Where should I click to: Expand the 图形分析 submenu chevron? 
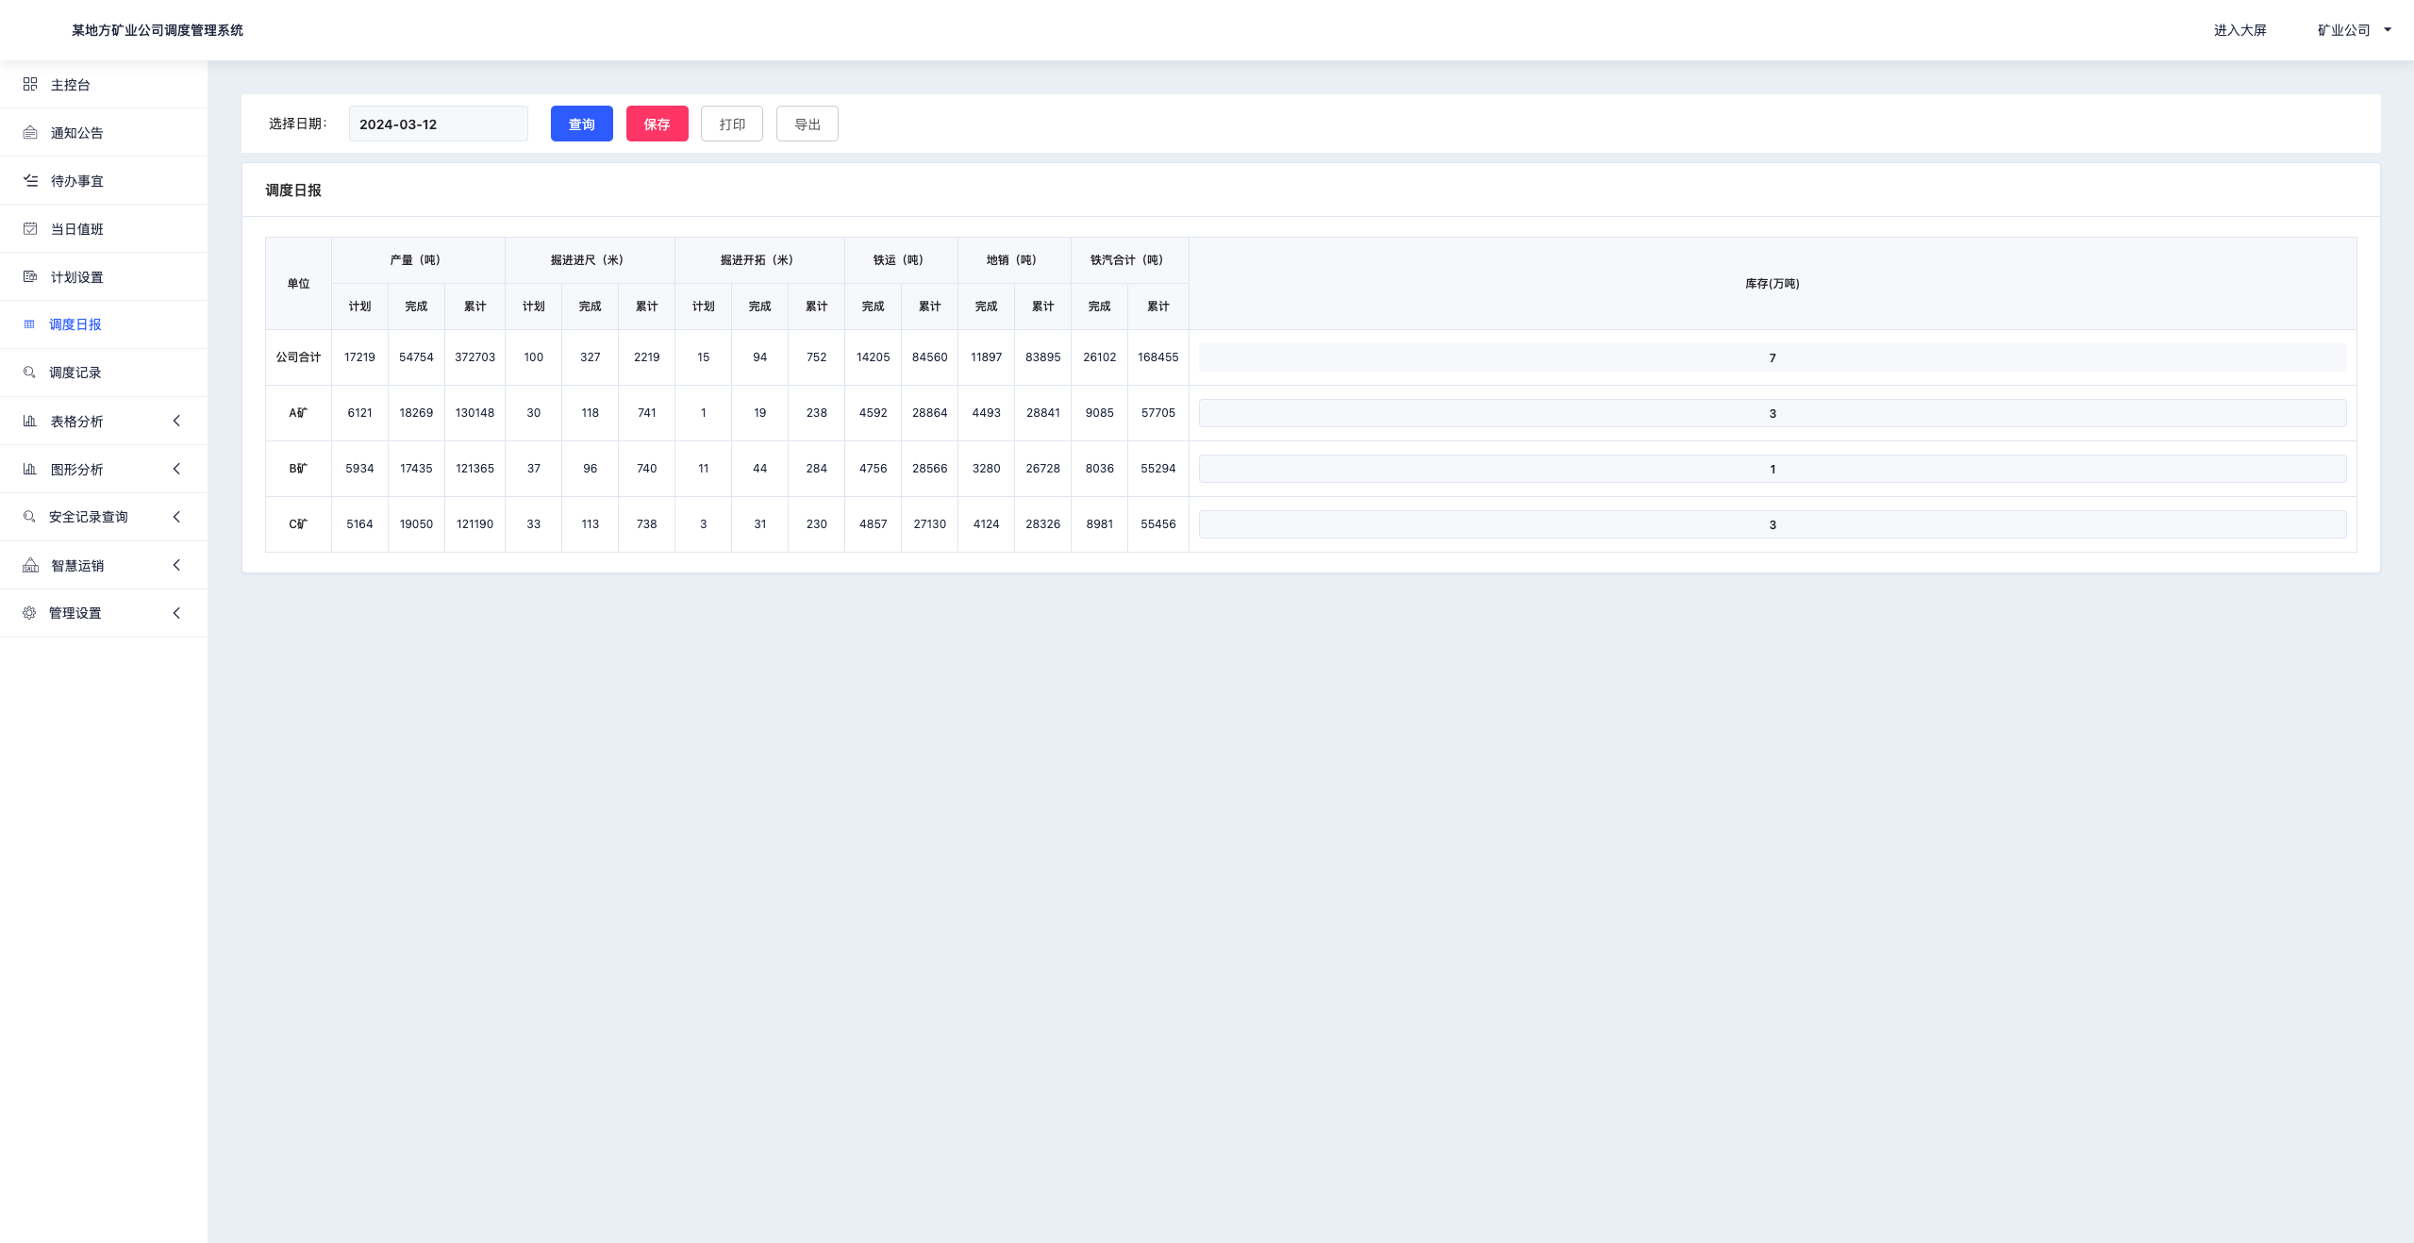coord(176,469)
